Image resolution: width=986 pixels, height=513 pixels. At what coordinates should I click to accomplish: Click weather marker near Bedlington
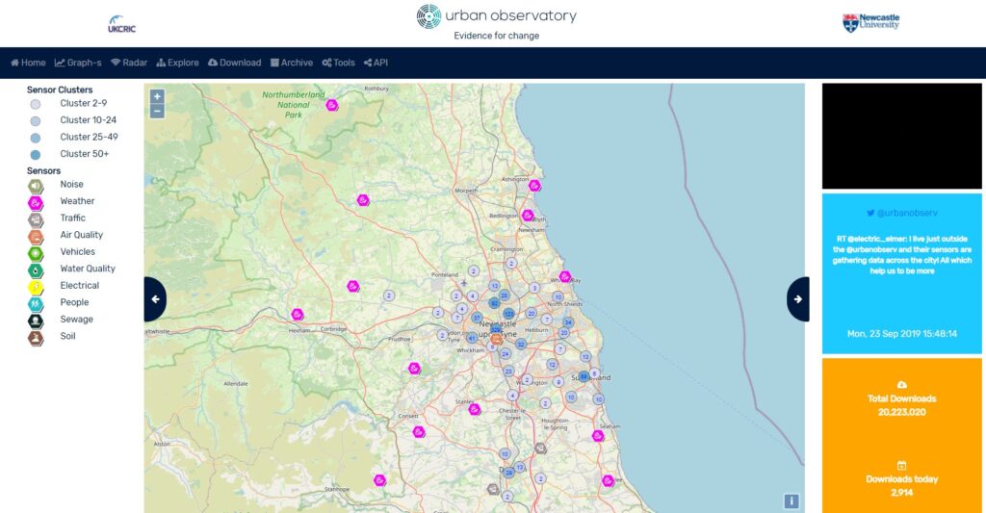click(529, 216)
